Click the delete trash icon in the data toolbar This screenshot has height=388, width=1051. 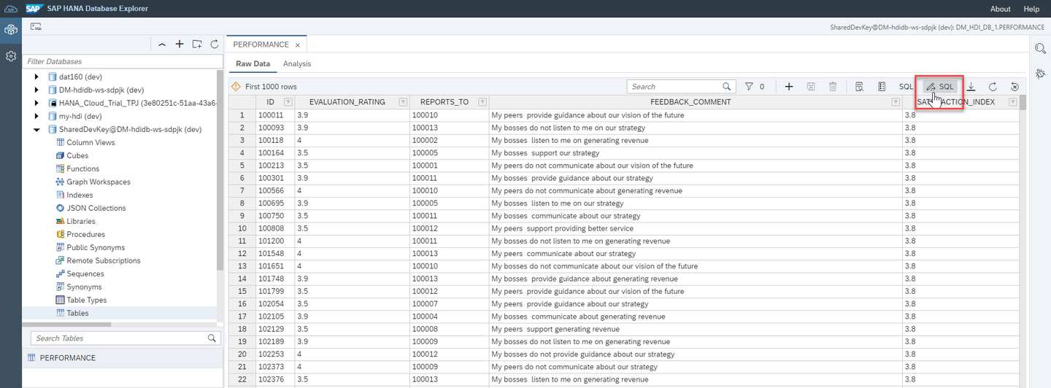833,86
